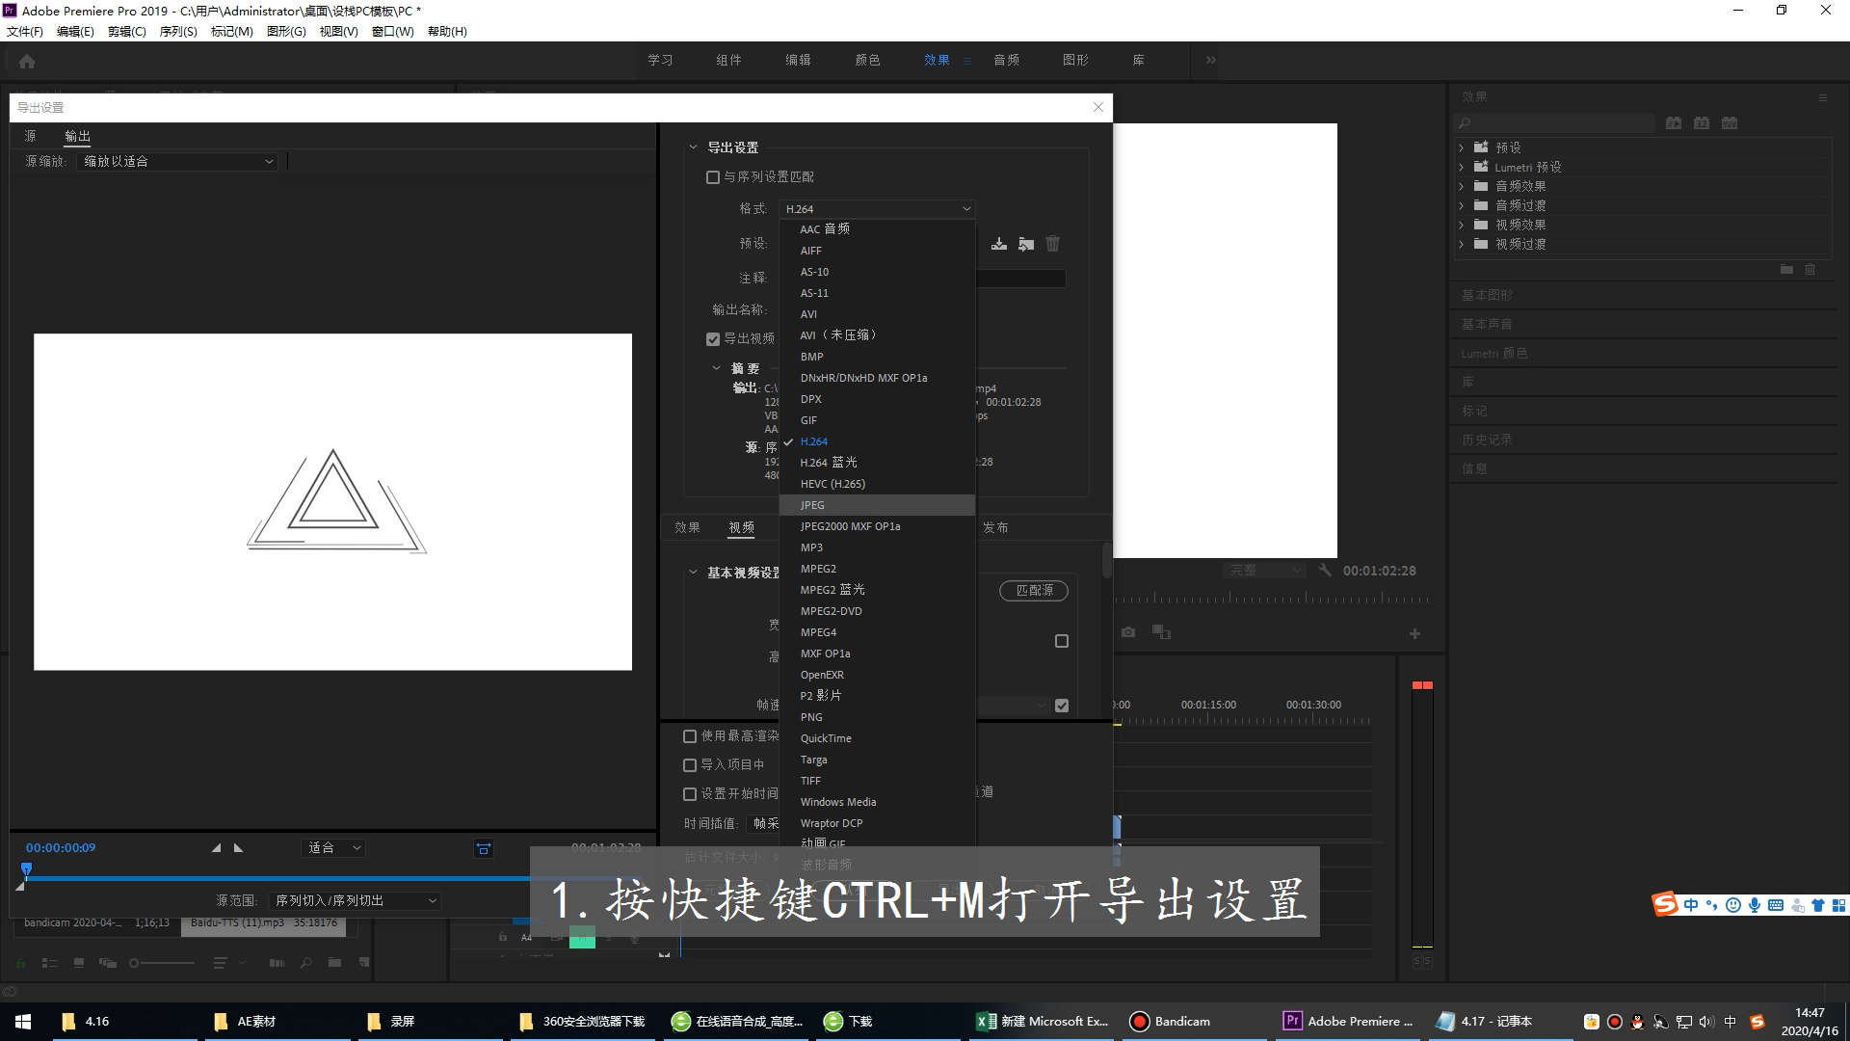Click search magnifier in project panel
Image resolution: width=1850 pixels, height=1041 pixels.
305,962
